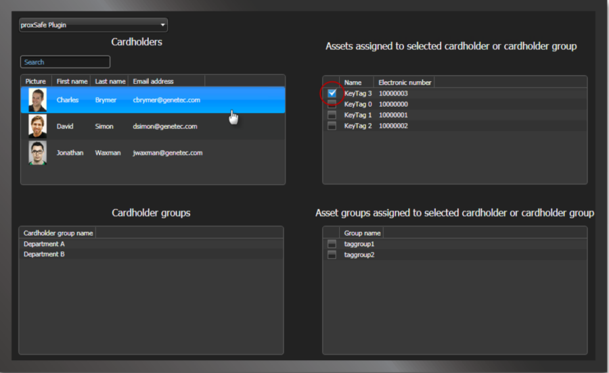Select David Simon's email address row
Screen dimensions: 609x373
tap(165, 126)
